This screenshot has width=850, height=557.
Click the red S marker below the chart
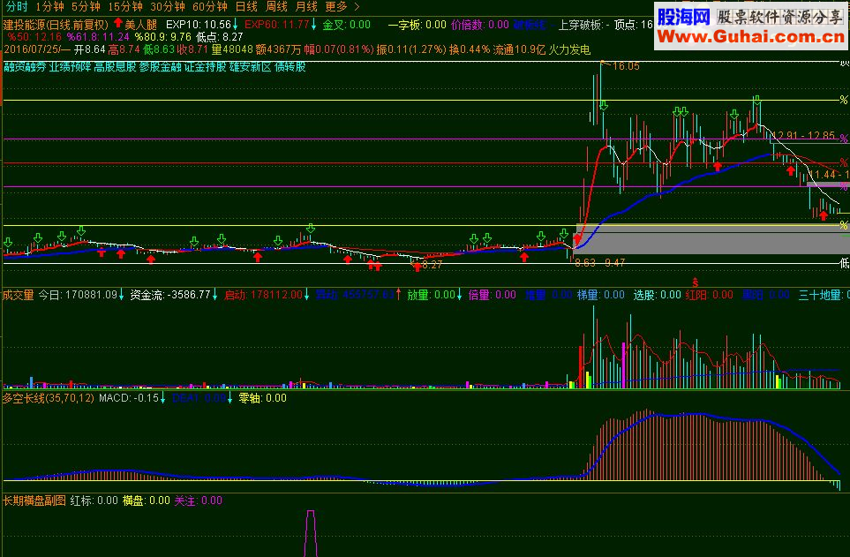[x=695, y=283]
